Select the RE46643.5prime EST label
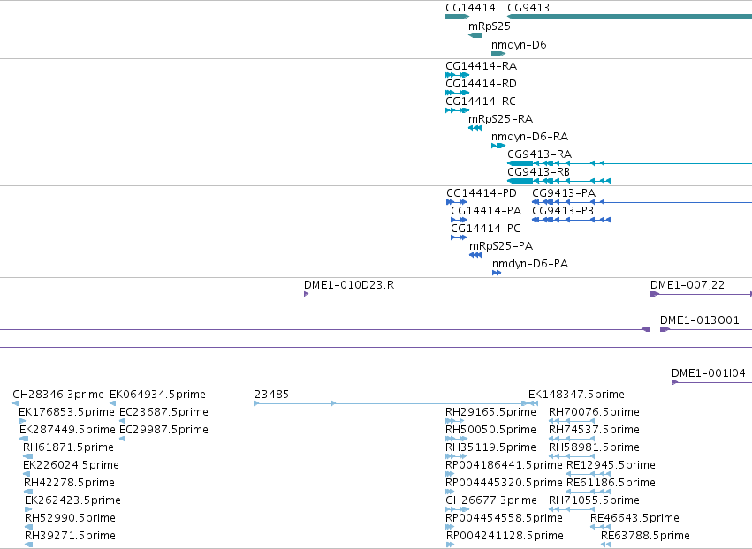Image resolution: width=752 pixels, height=549 pixels. (x=635, y=519)
